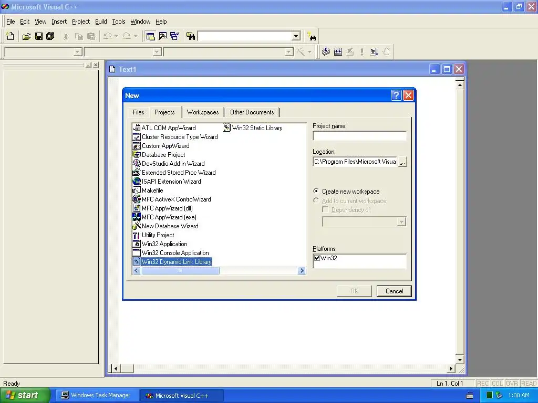Open the Find combo box dropdown arrow
538x403 pixels.
pyautogui.click(x=296, y=36)
